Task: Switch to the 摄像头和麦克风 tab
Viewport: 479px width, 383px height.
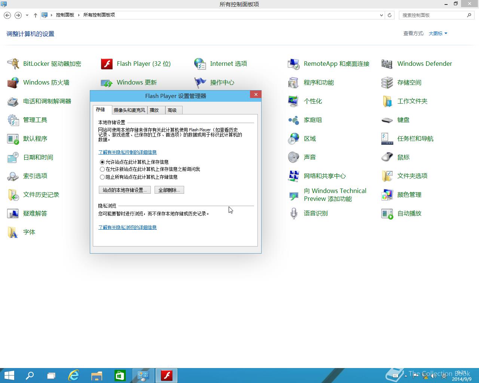Action: tap(129, 110)
